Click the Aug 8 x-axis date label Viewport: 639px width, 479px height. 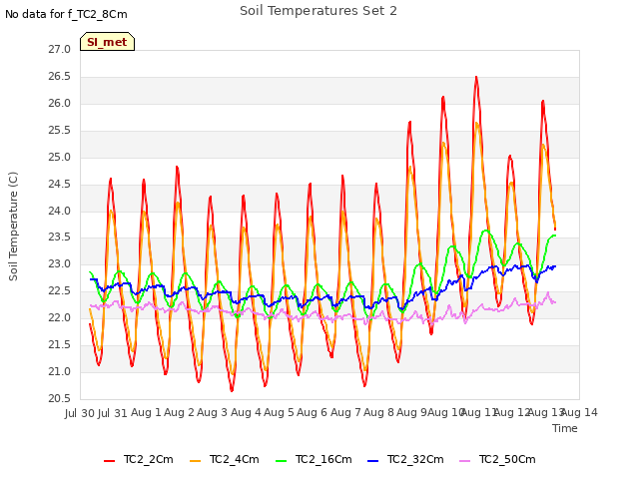(378, 413)
